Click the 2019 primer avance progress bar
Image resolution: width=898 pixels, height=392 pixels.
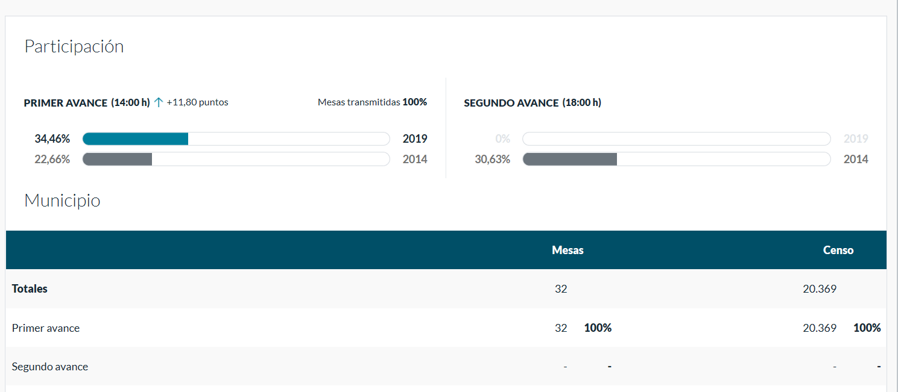tap(236, 139)
